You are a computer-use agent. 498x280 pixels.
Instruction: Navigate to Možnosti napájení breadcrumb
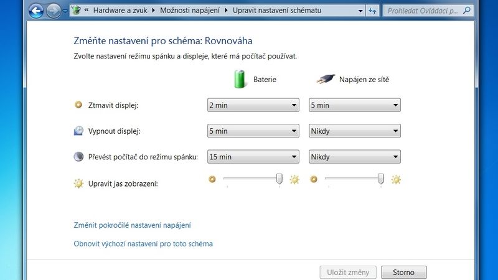pos(190,11)
